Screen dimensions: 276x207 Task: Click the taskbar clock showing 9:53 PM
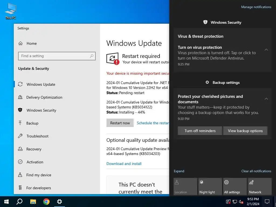[x=253, y=202]
